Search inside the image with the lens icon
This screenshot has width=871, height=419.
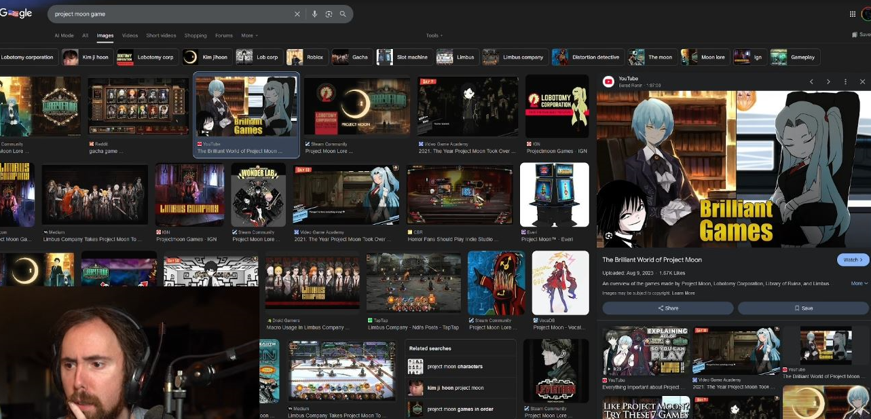608,236
